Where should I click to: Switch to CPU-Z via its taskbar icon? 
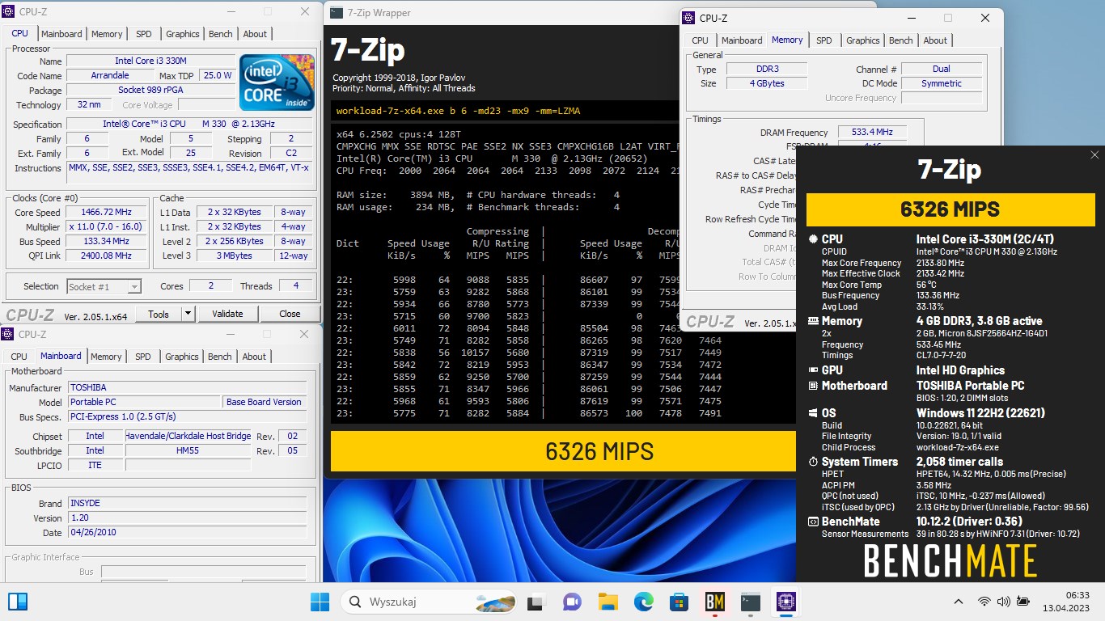coord(786,602)
